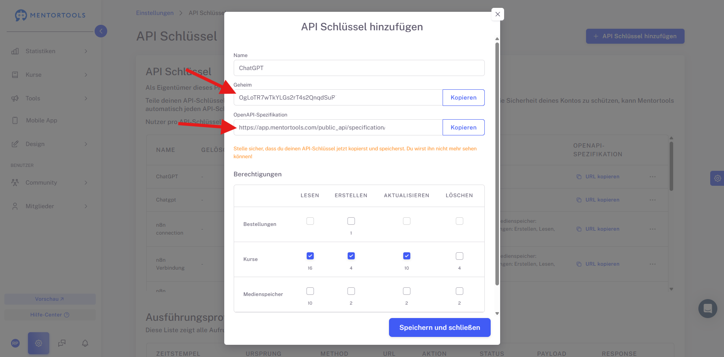Expand the Community sidebar section
The image size is (724, 357).
pos(50,183)
